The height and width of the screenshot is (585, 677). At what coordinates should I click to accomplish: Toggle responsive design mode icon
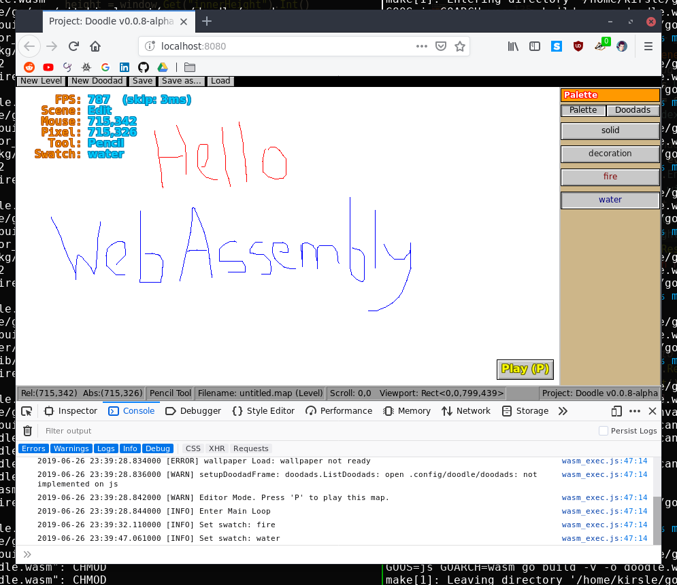[x=616, y=411]
